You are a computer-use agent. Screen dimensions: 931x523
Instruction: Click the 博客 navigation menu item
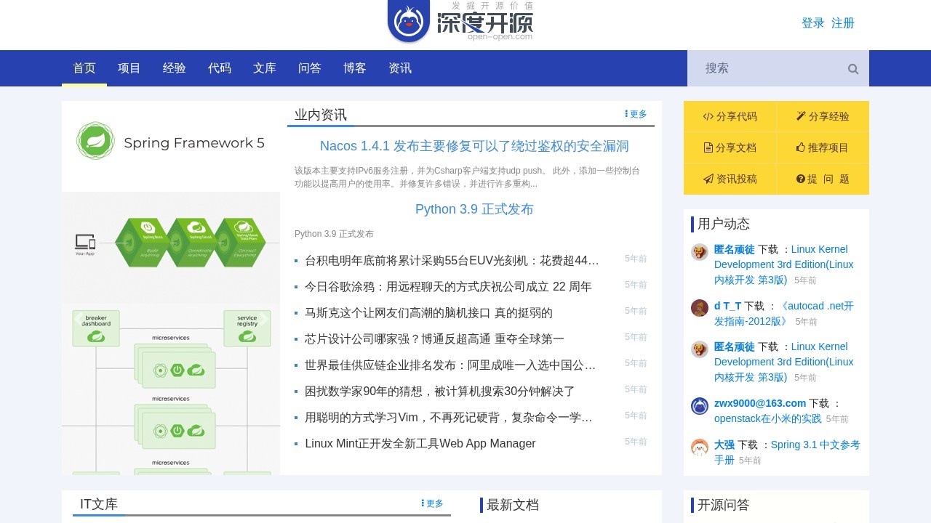click(x=354, y=68)
